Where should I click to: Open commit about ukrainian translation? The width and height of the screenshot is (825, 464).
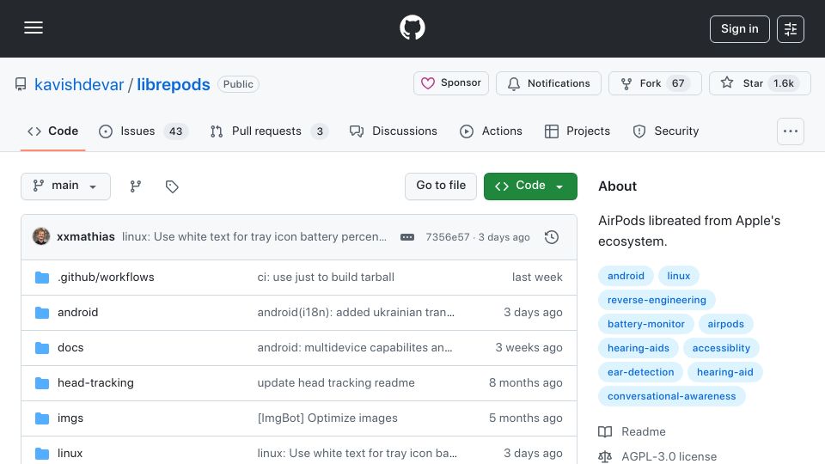356,313
